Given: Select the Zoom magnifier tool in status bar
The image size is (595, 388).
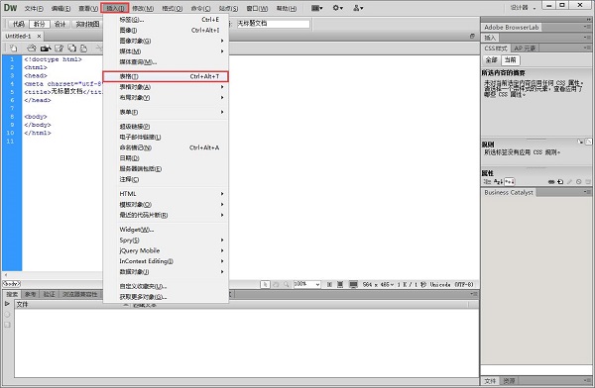Looking at the screenshot, I should click(287, 284).
